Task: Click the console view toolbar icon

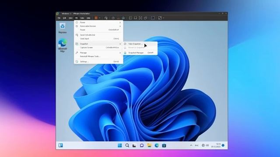Action: (x=153, y=18)
